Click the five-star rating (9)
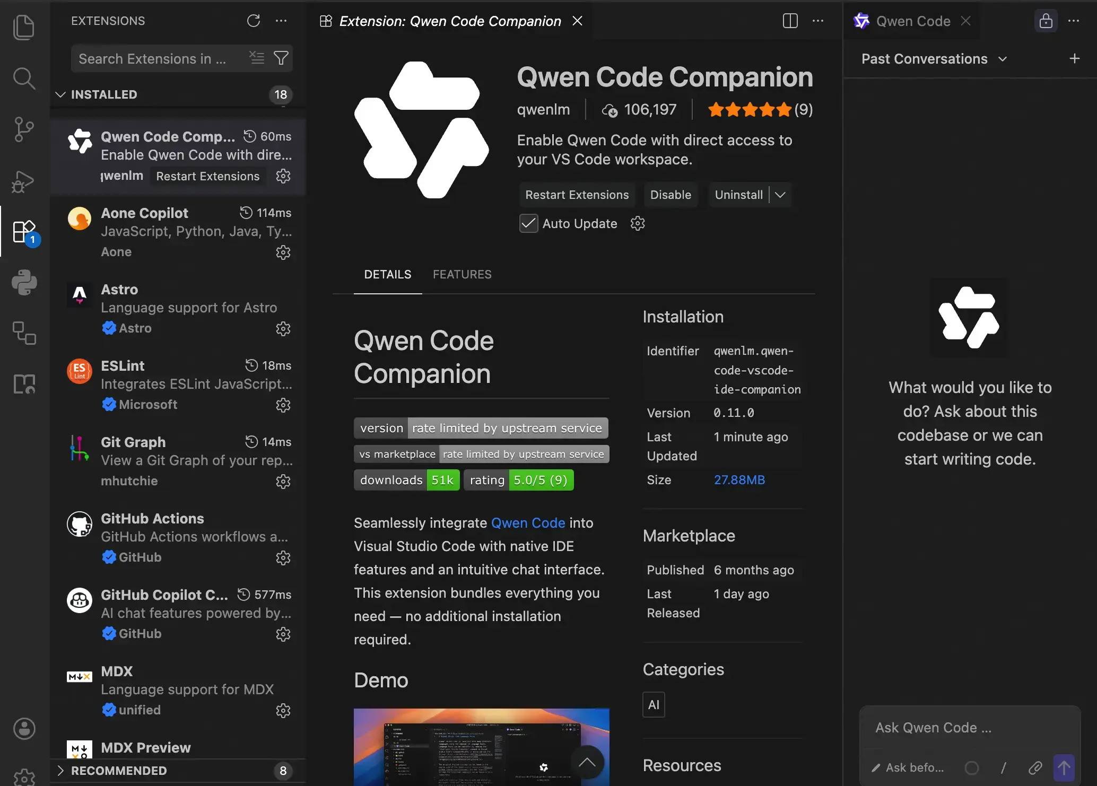The height and width of the screenshot is (786, 1097). pyautogui.click(x=760, y=109)
